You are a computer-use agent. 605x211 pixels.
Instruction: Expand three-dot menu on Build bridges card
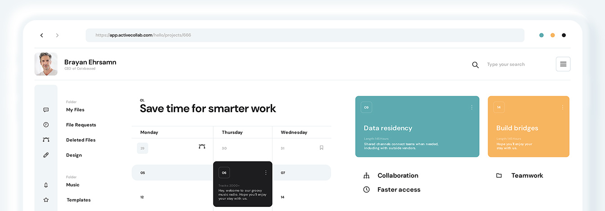pyautogui.click(x=562, y=107)
